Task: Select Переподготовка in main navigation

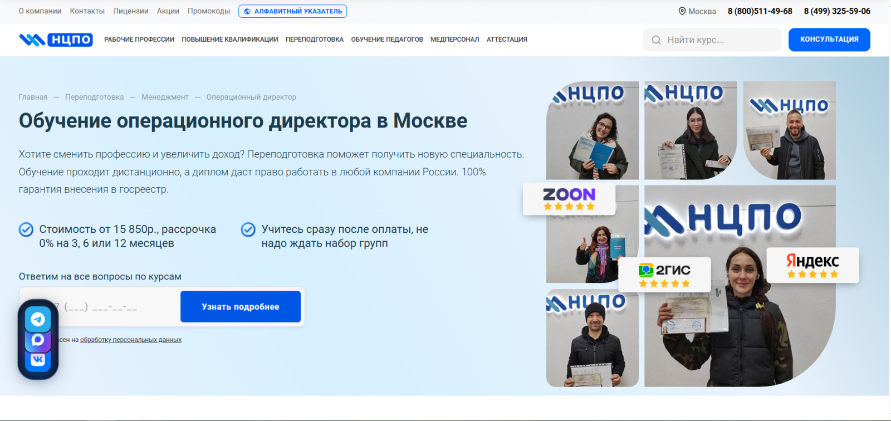Action: coord(315,40)
